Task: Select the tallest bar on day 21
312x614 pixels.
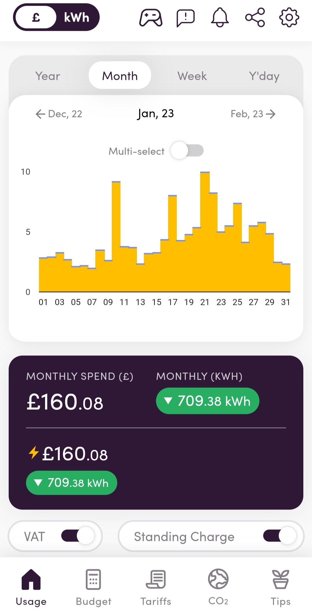Action: pos(205,232)
